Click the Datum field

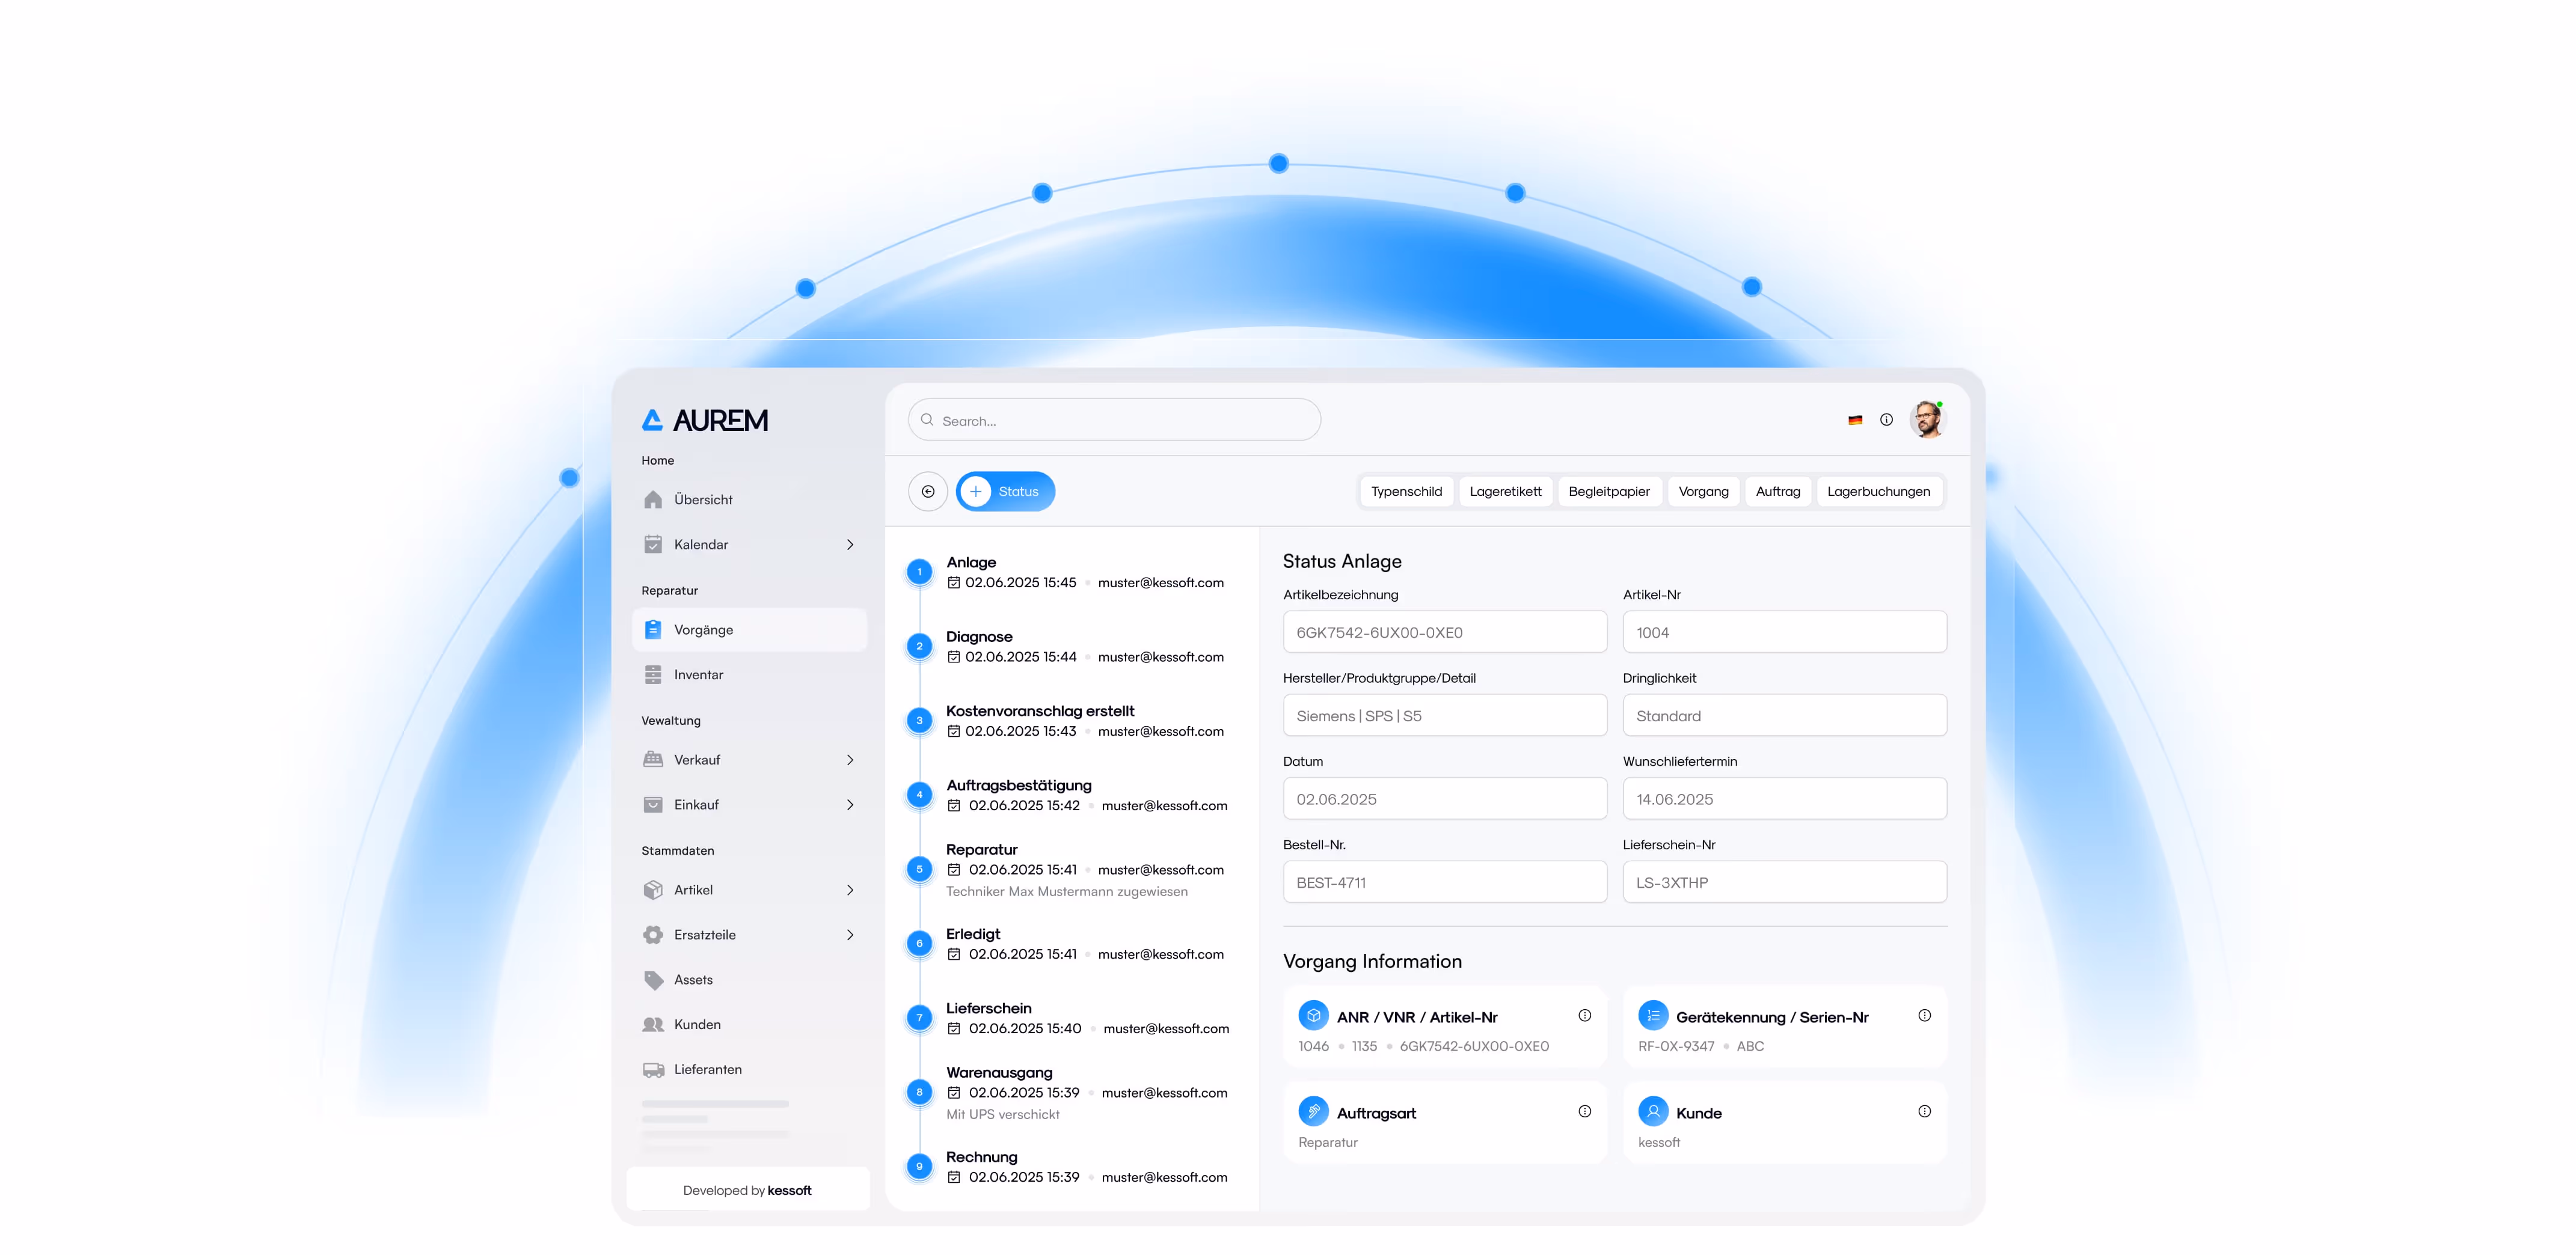click(1445, 799)
